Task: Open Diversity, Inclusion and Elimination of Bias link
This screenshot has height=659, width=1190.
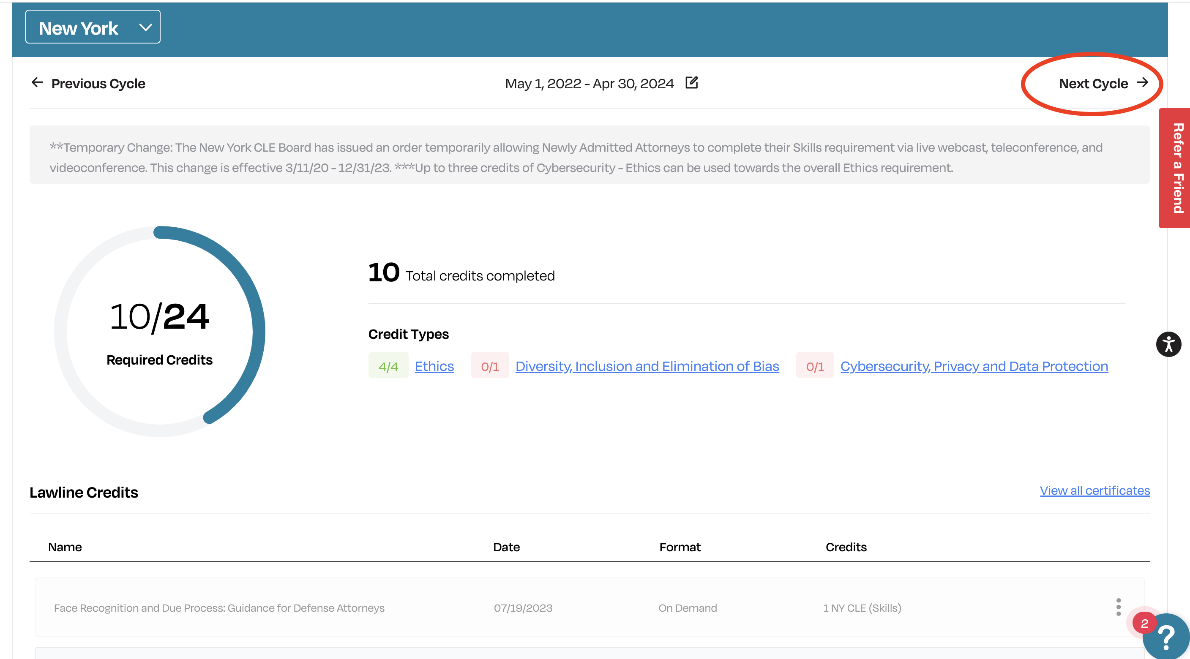Action: point(647,366)
